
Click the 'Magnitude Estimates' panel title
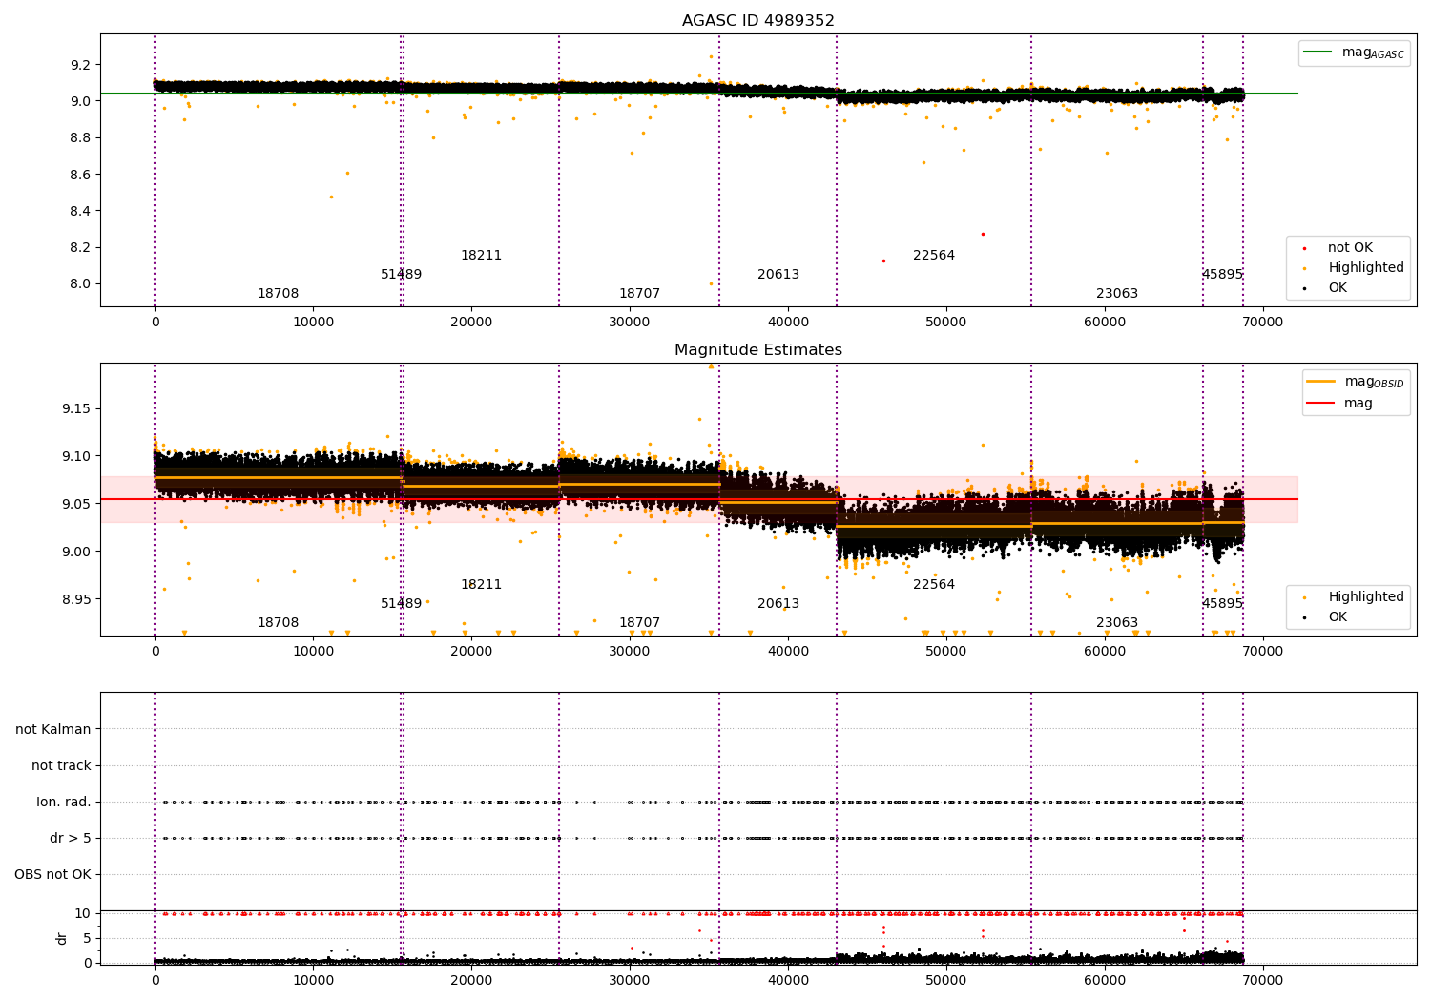click(757, 350)
